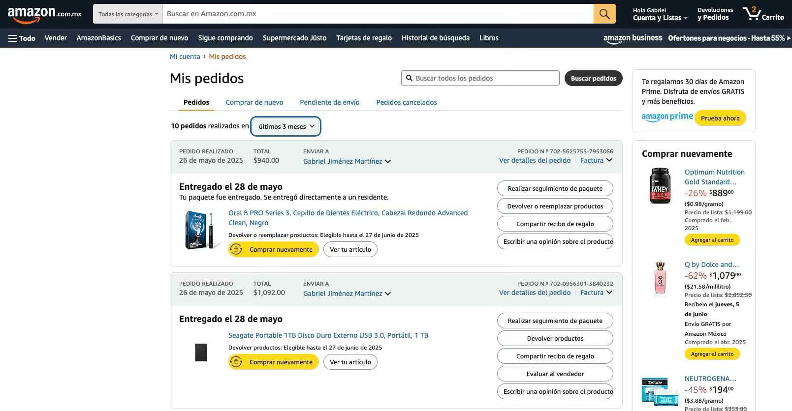This screenshot has width=792, height=411.
Task: Open Libros in navigation bar
Action: (x=489, y=38)
